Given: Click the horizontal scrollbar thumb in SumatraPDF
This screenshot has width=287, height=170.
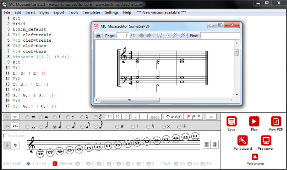Looking at the screenshot, I should pos(130,100).
